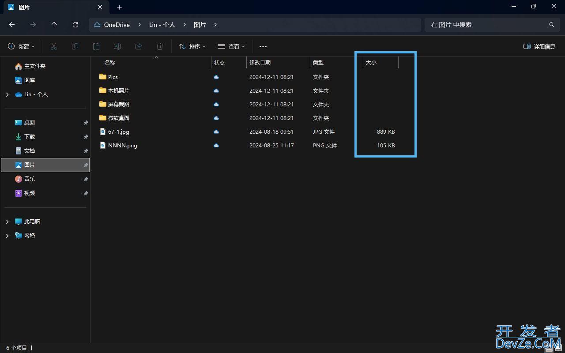Click OneDrive breadcrumb in address bar
This screenshot has width=565, height=353.
coord(117,25)
